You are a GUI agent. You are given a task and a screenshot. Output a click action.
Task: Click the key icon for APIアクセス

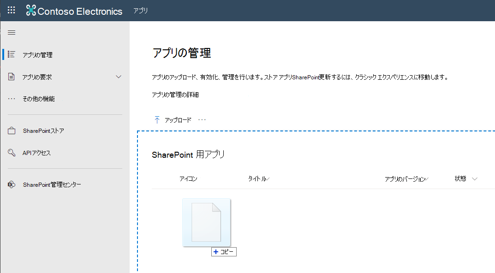[x=12, y=153]
